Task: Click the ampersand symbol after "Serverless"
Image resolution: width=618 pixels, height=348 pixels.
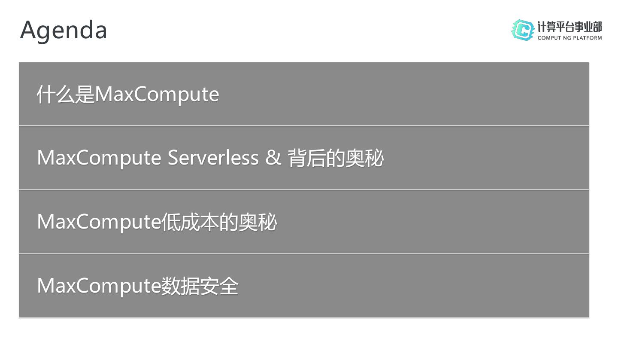Action: [273, 158]
